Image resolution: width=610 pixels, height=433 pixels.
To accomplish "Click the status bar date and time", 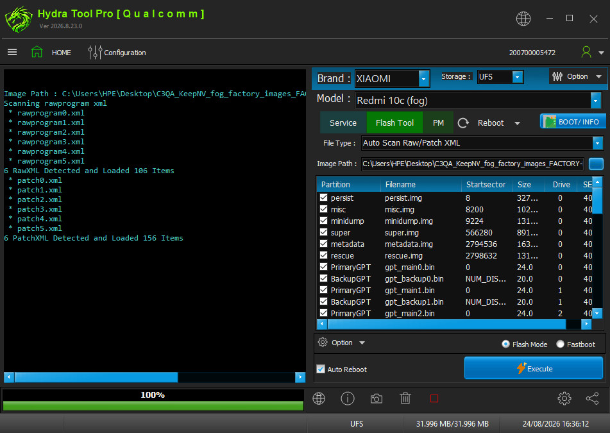I will pyautogui.click(x=555, y=423).
